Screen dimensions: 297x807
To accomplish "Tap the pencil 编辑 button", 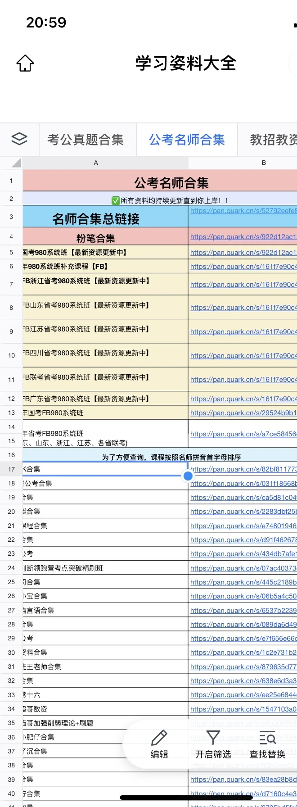I will coord(159,744).
